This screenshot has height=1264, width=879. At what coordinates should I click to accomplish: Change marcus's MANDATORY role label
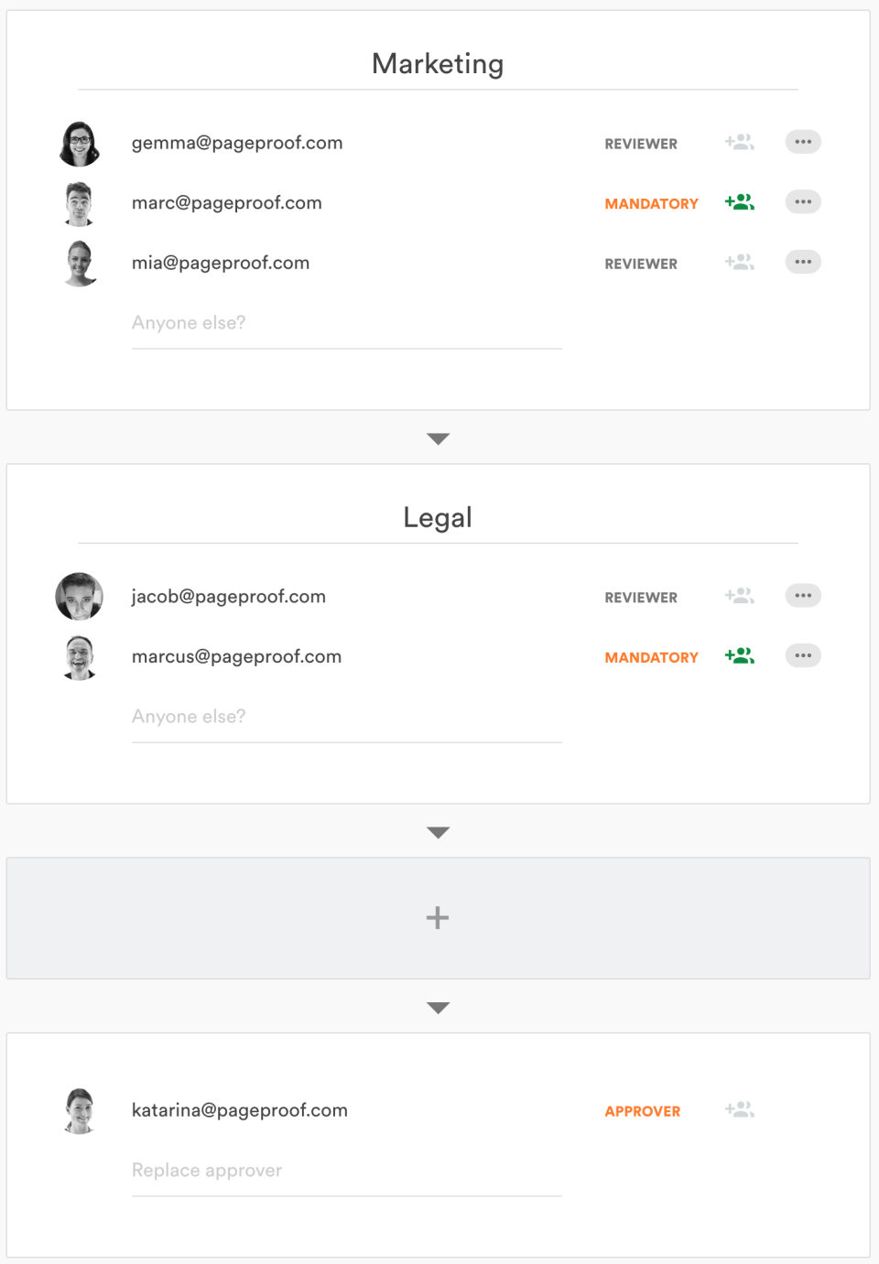coord(651,658)
